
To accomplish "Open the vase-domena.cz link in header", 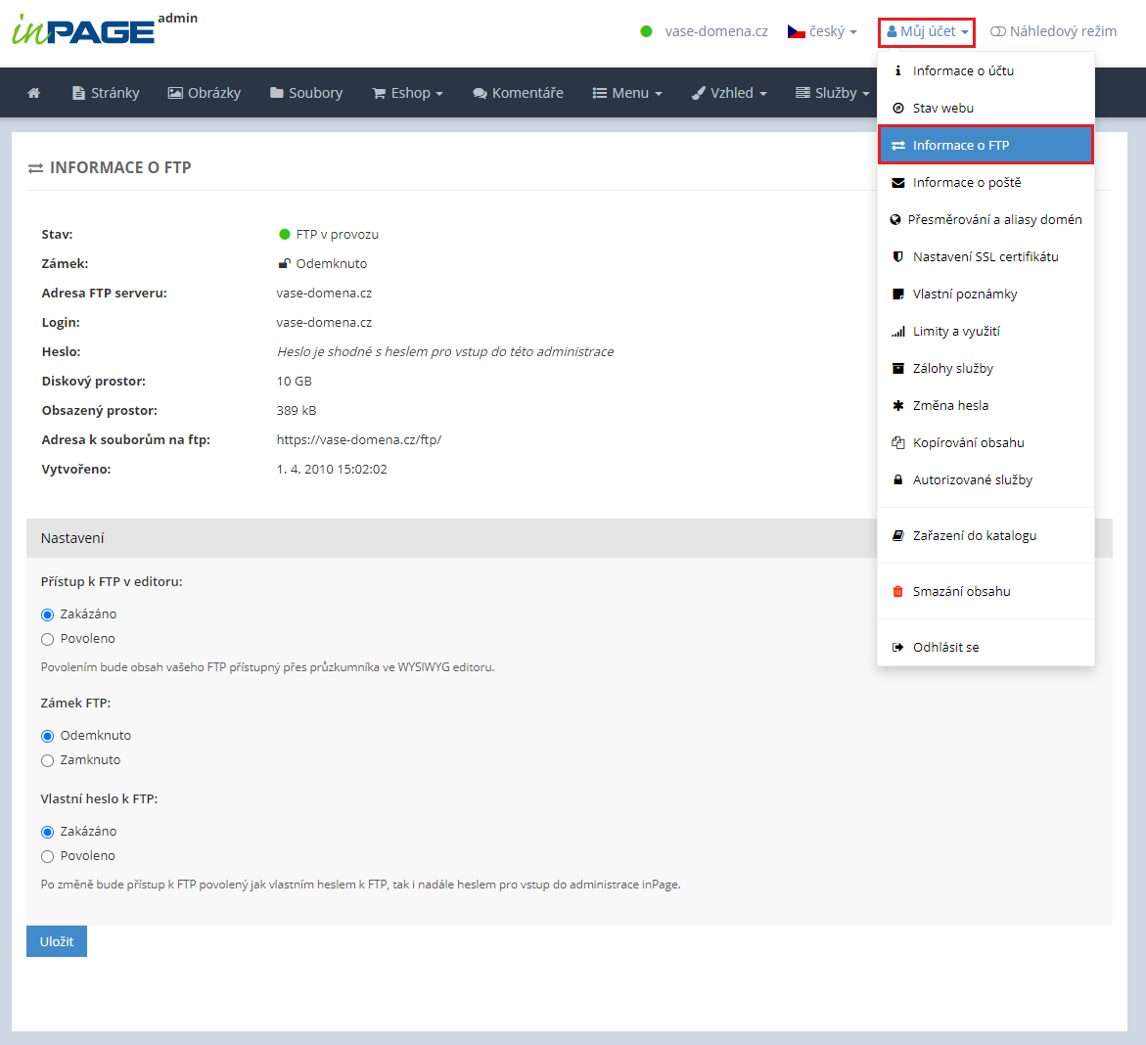I will [715, 31].
